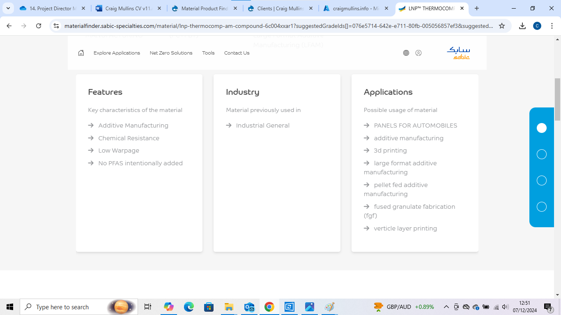Click PANELS FOR AUTOMOBILES application
Screen dimensions: 561x315
click(x=415, y=126)
